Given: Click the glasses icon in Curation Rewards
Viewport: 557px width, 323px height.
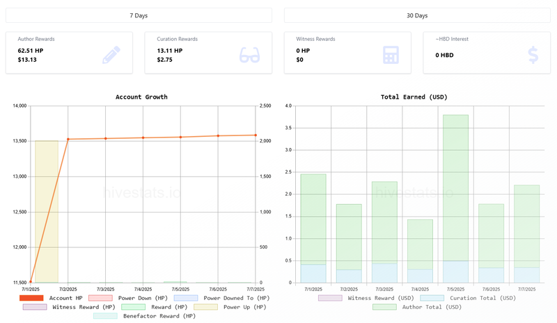Looking at the screenshot, I should 249,55.
